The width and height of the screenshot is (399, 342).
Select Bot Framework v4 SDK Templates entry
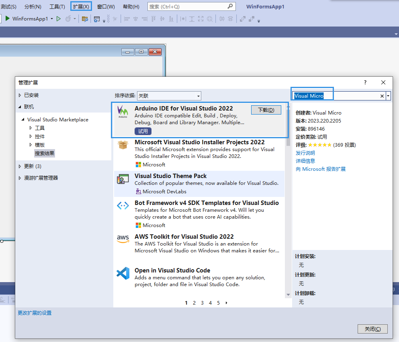[199, 214]
